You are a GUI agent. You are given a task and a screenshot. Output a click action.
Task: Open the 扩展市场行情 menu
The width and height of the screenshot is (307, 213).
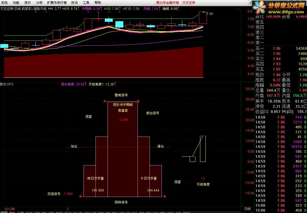tap(57, 2)
